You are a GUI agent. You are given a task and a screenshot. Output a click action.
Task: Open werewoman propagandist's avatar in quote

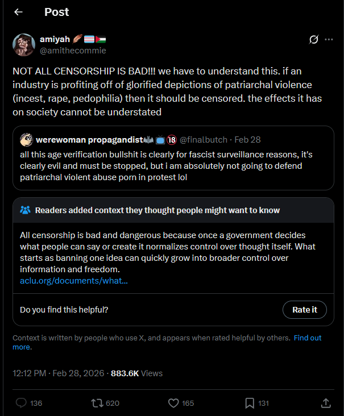pyautogui.click(x=26, y=140)
